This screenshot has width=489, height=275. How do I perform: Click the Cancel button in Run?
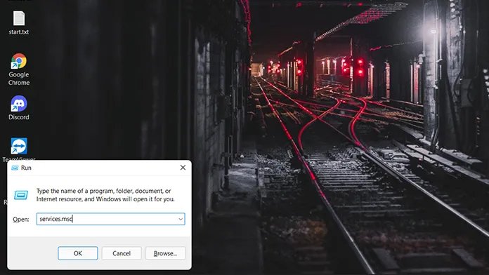(122, 253)
